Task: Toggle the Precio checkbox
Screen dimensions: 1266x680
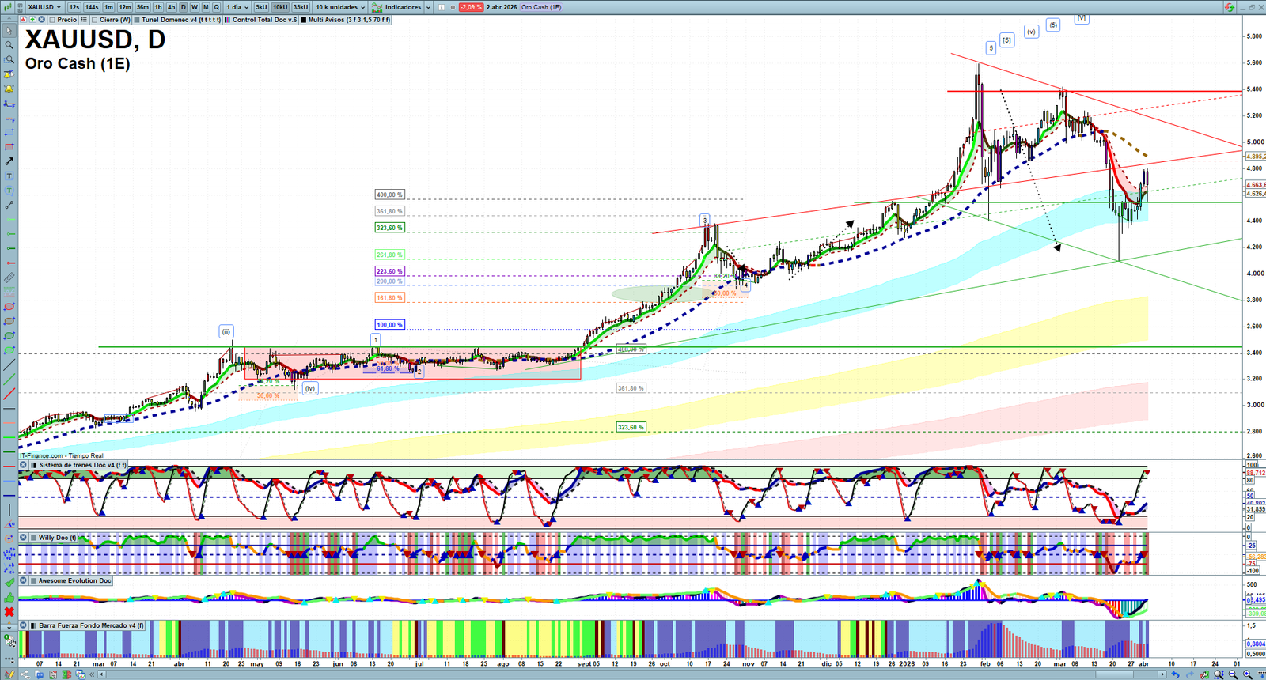Action: (52, 20)
